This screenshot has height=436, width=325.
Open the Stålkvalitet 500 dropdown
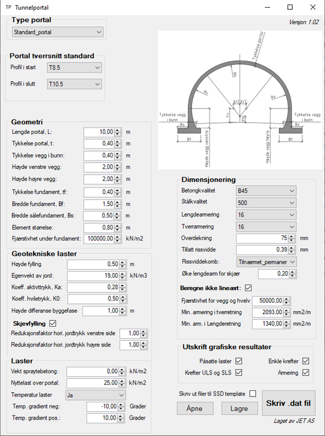tap(266, 202)
